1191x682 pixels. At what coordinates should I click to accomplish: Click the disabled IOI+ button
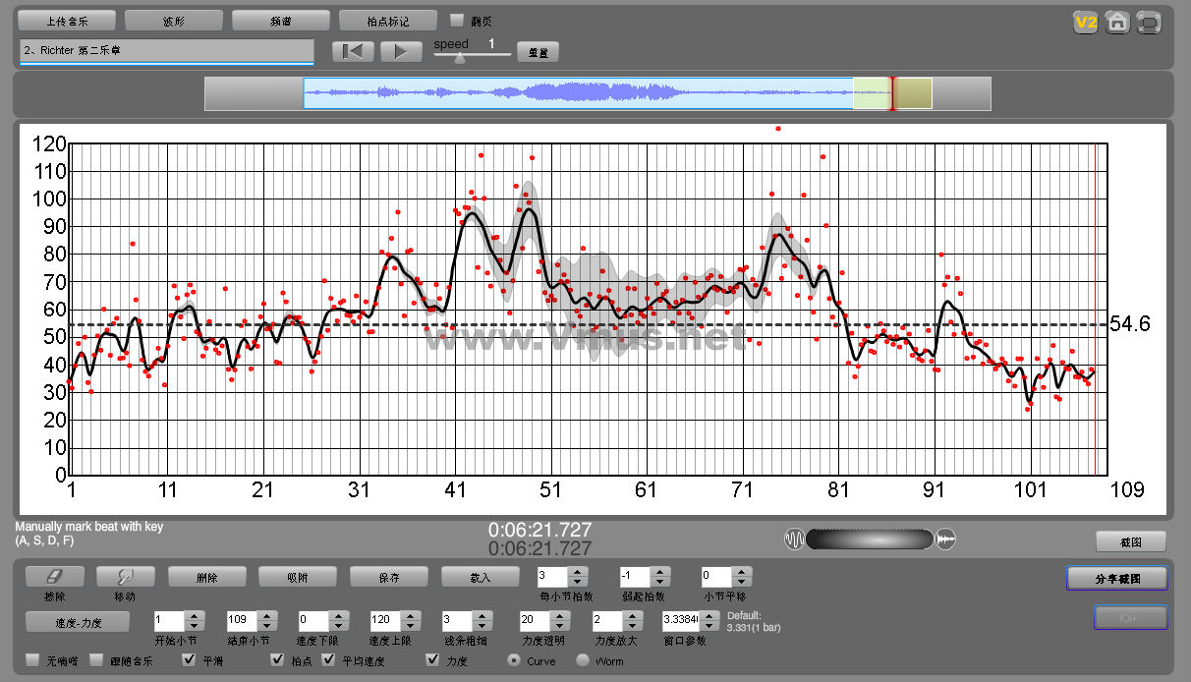[1131, 617]
